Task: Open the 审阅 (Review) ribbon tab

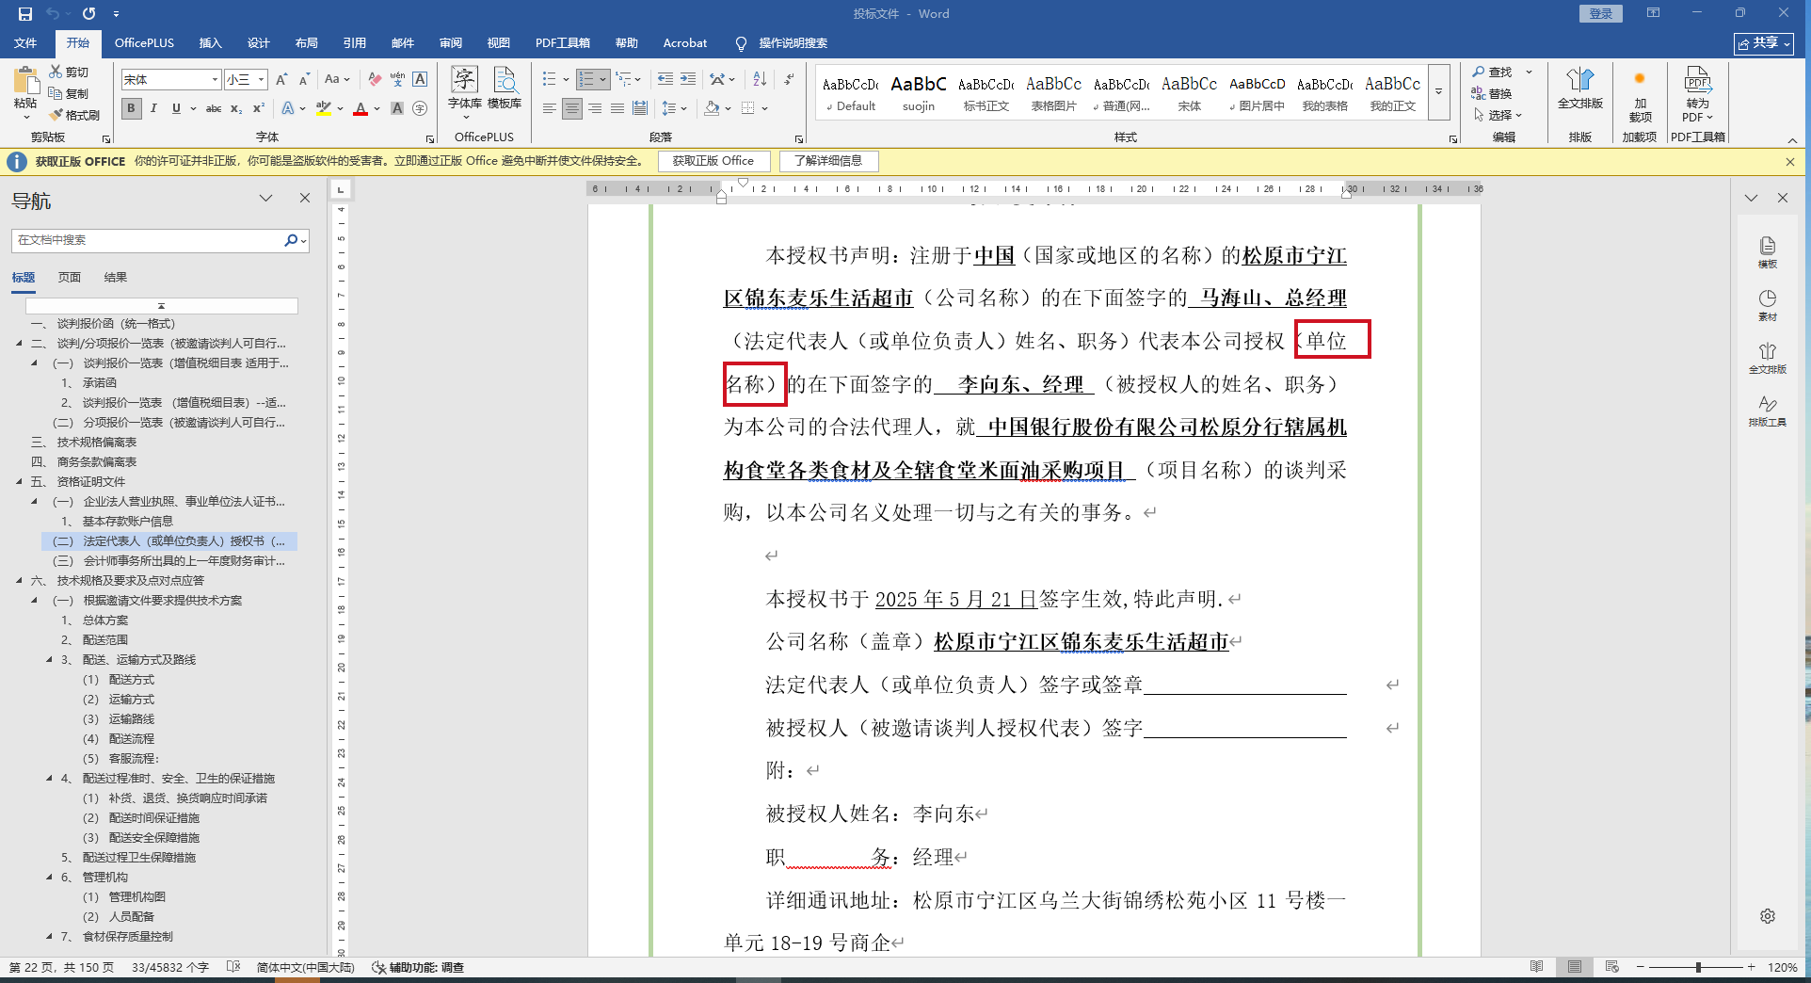Action: pyautogui.click(x=451, y=43)
